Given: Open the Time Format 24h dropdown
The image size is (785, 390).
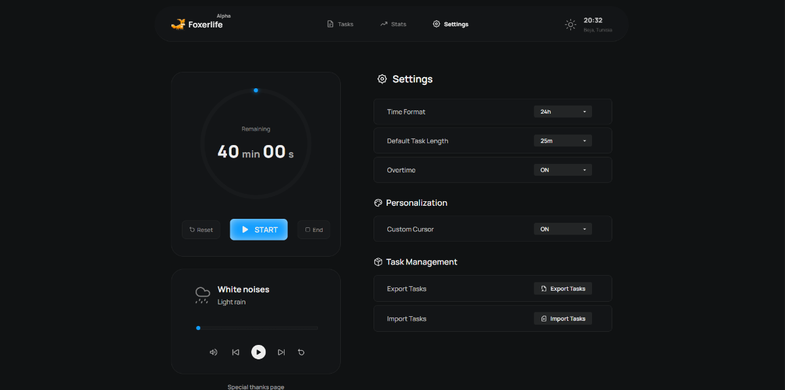Looking at the screenshot, I should coord(563,112).
